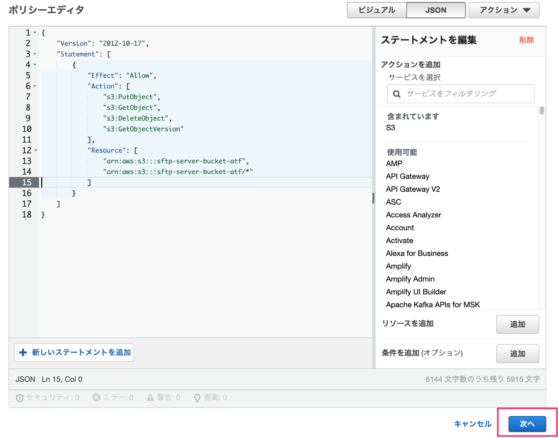Click the キャンセル link
The image size is (558, 438).
pos(473,424)
